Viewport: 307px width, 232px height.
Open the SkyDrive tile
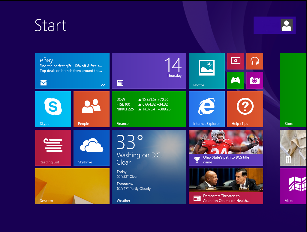tap(92, 148)
